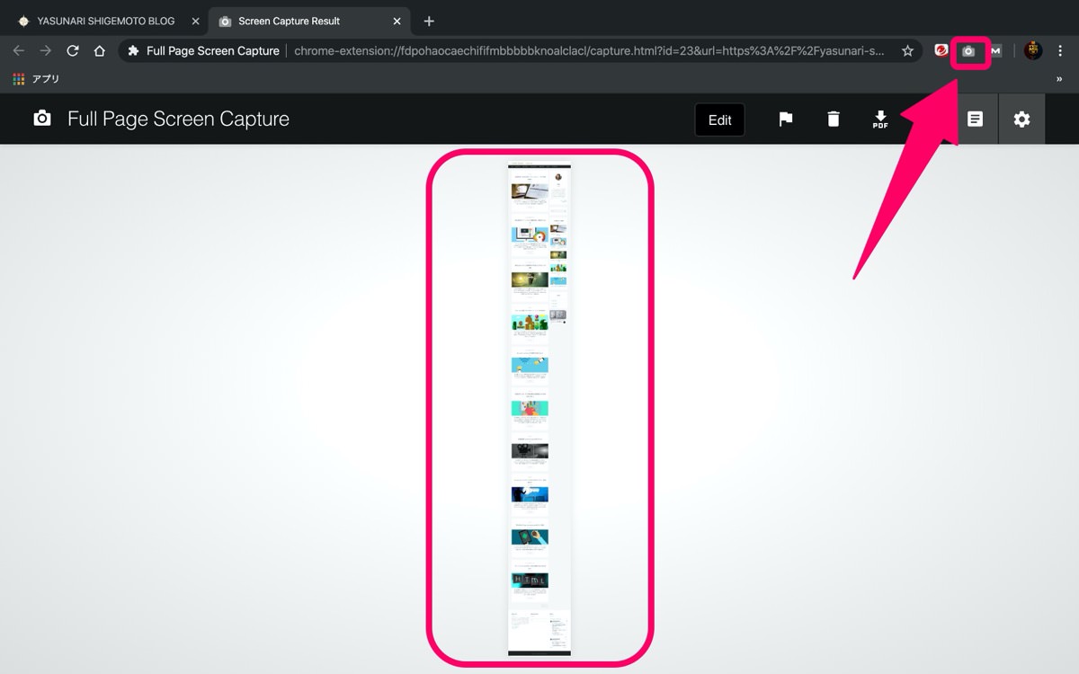Click the Full Page Screen Capture extension camera icon
1079x674 pixels.
pyautogui.click(x=968, y=51)
